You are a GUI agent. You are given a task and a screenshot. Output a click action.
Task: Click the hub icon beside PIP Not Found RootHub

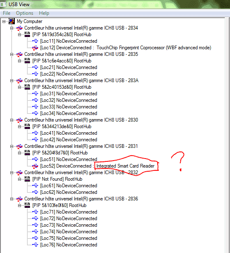27,179
